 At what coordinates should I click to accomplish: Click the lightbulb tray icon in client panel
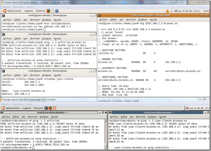tap(171, 11)
